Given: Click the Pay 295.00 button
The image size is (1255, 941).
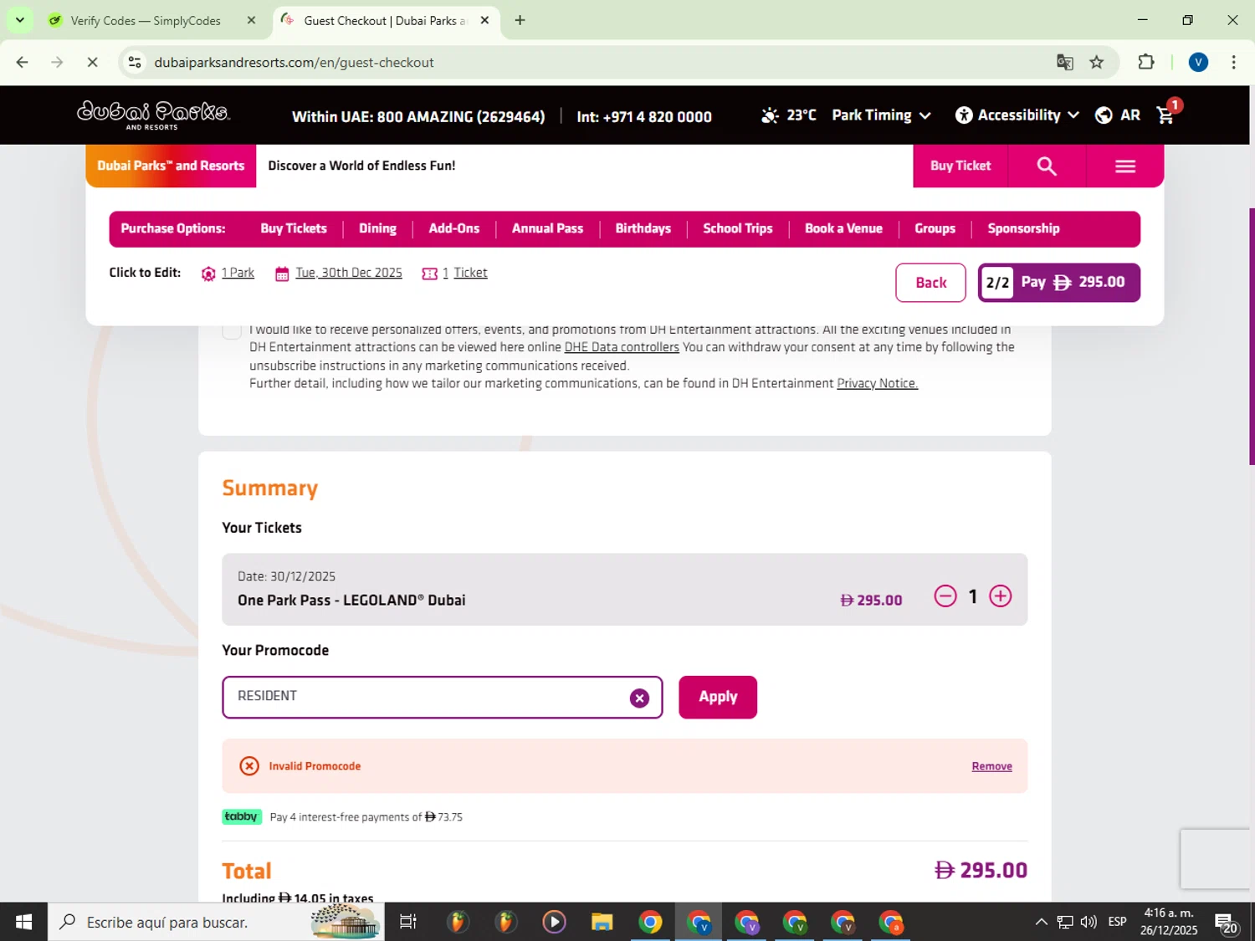Looking at the screenshot, I should (x=1059, y=282).
